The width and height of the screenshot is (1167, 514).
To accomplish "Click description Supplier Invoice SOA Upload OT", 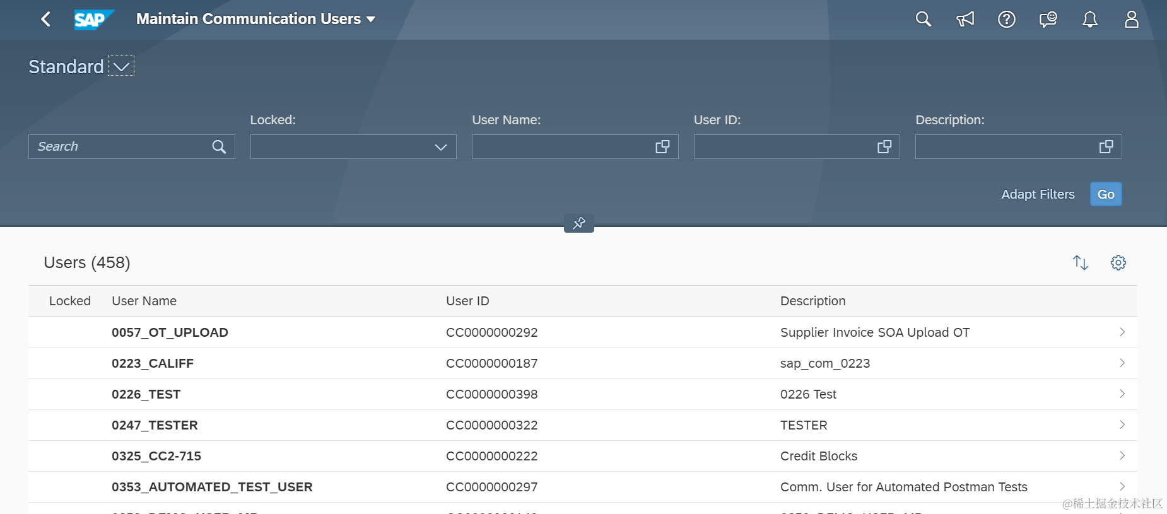I will click(x=875, y=332).
